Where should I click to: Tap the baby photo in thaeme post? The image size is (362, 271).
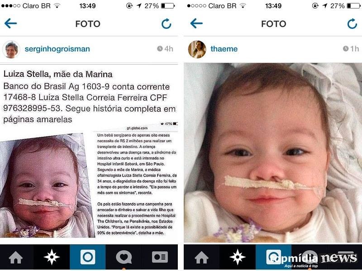[x=273, y=153]
